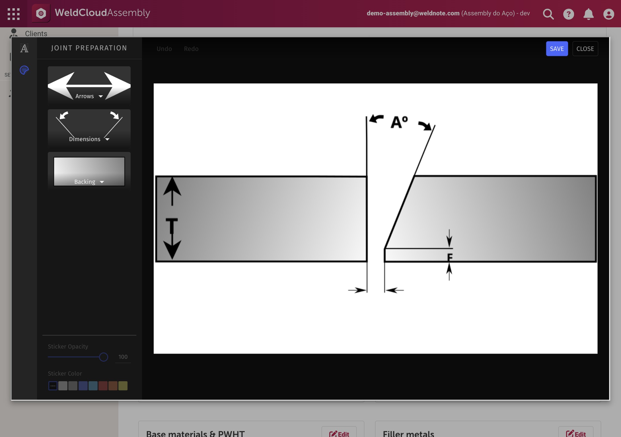Edit the Filler metals section
The image size is (621, 437).
pyautogui.click(x=576, y=433)
